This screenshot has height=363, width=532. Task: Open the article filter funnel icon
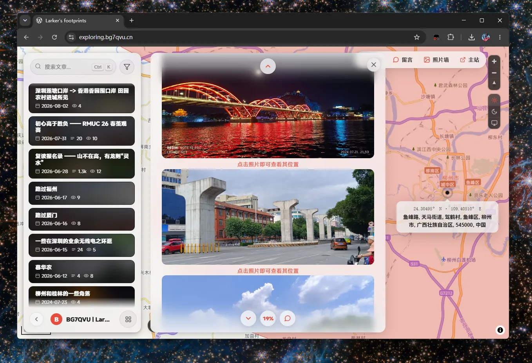(x=127, y=67)
